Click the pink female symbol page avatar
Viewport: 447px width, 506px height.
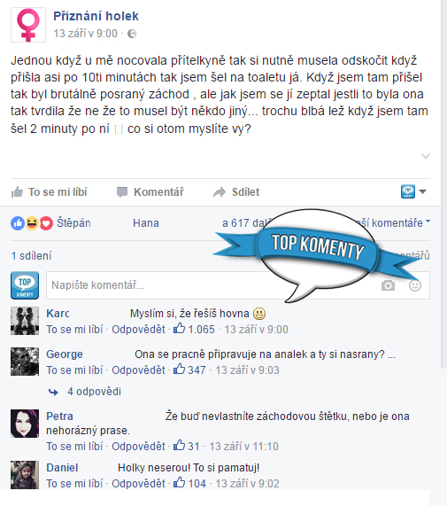pyautogui.click(x=28, y=25)
